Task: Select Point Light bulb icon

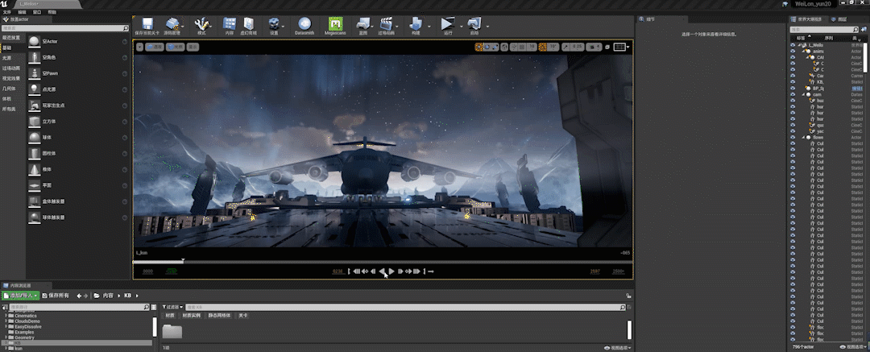Action: tap(35, 89)
